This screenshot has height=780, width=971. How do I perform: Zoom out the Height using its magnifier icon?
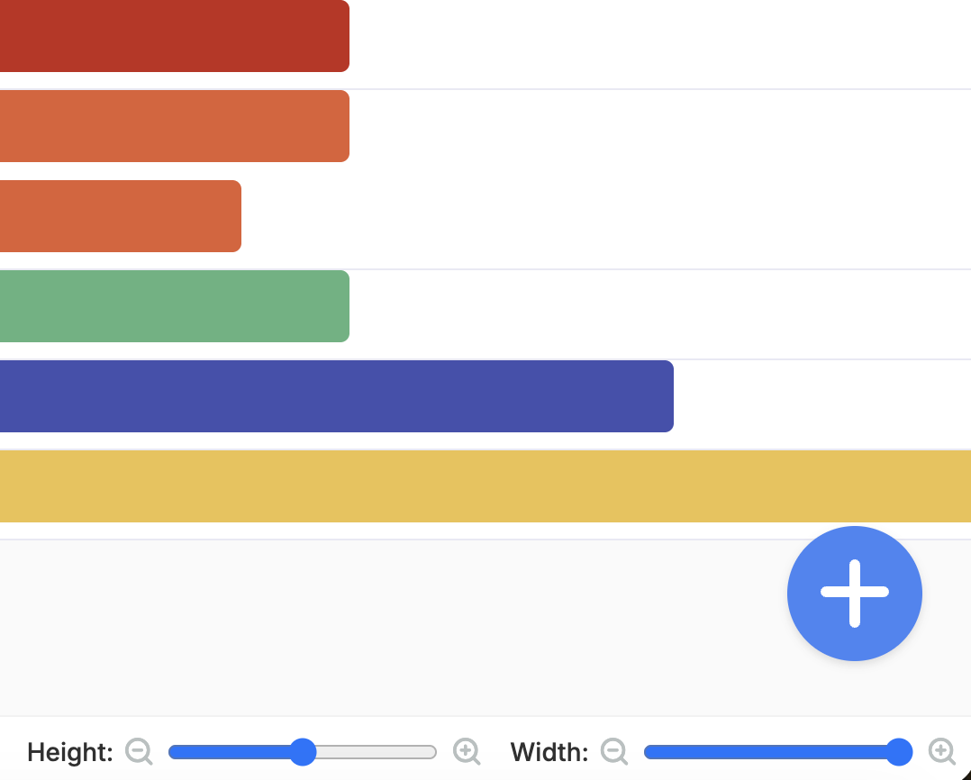[139, 751]
